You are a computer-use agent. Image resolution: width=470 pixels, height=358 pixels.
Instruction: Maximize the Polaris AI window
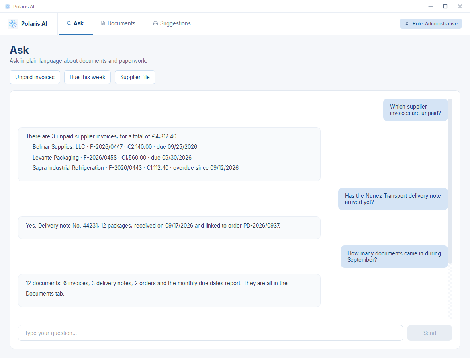445,6
